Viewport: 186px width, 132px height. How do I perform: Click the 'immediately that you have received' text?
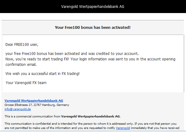click(x=155, y=128)
